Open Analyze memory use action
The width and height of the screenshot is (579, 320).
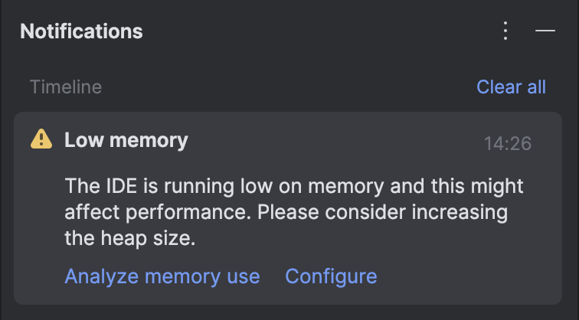(162, 276)
